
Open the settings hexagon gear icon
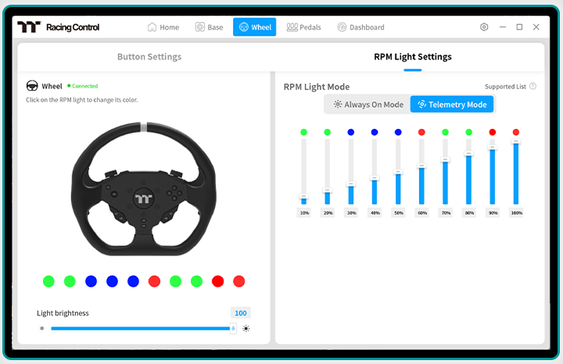point(484,27)
